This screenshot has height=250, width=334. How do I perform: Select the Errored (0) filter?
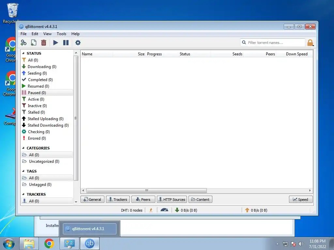47,138
